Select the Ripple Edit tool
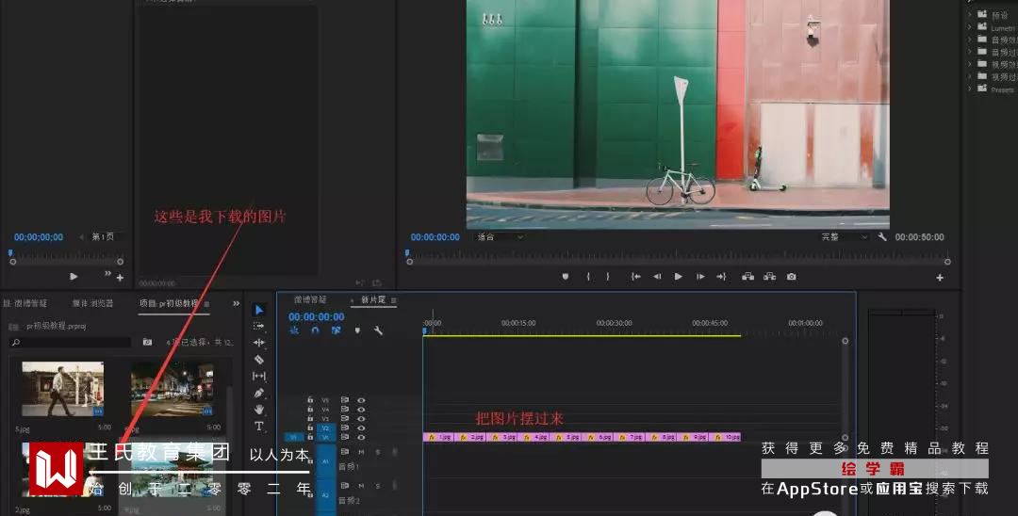The height and width of the screenshot is (516, 1018). click(258, 342)
